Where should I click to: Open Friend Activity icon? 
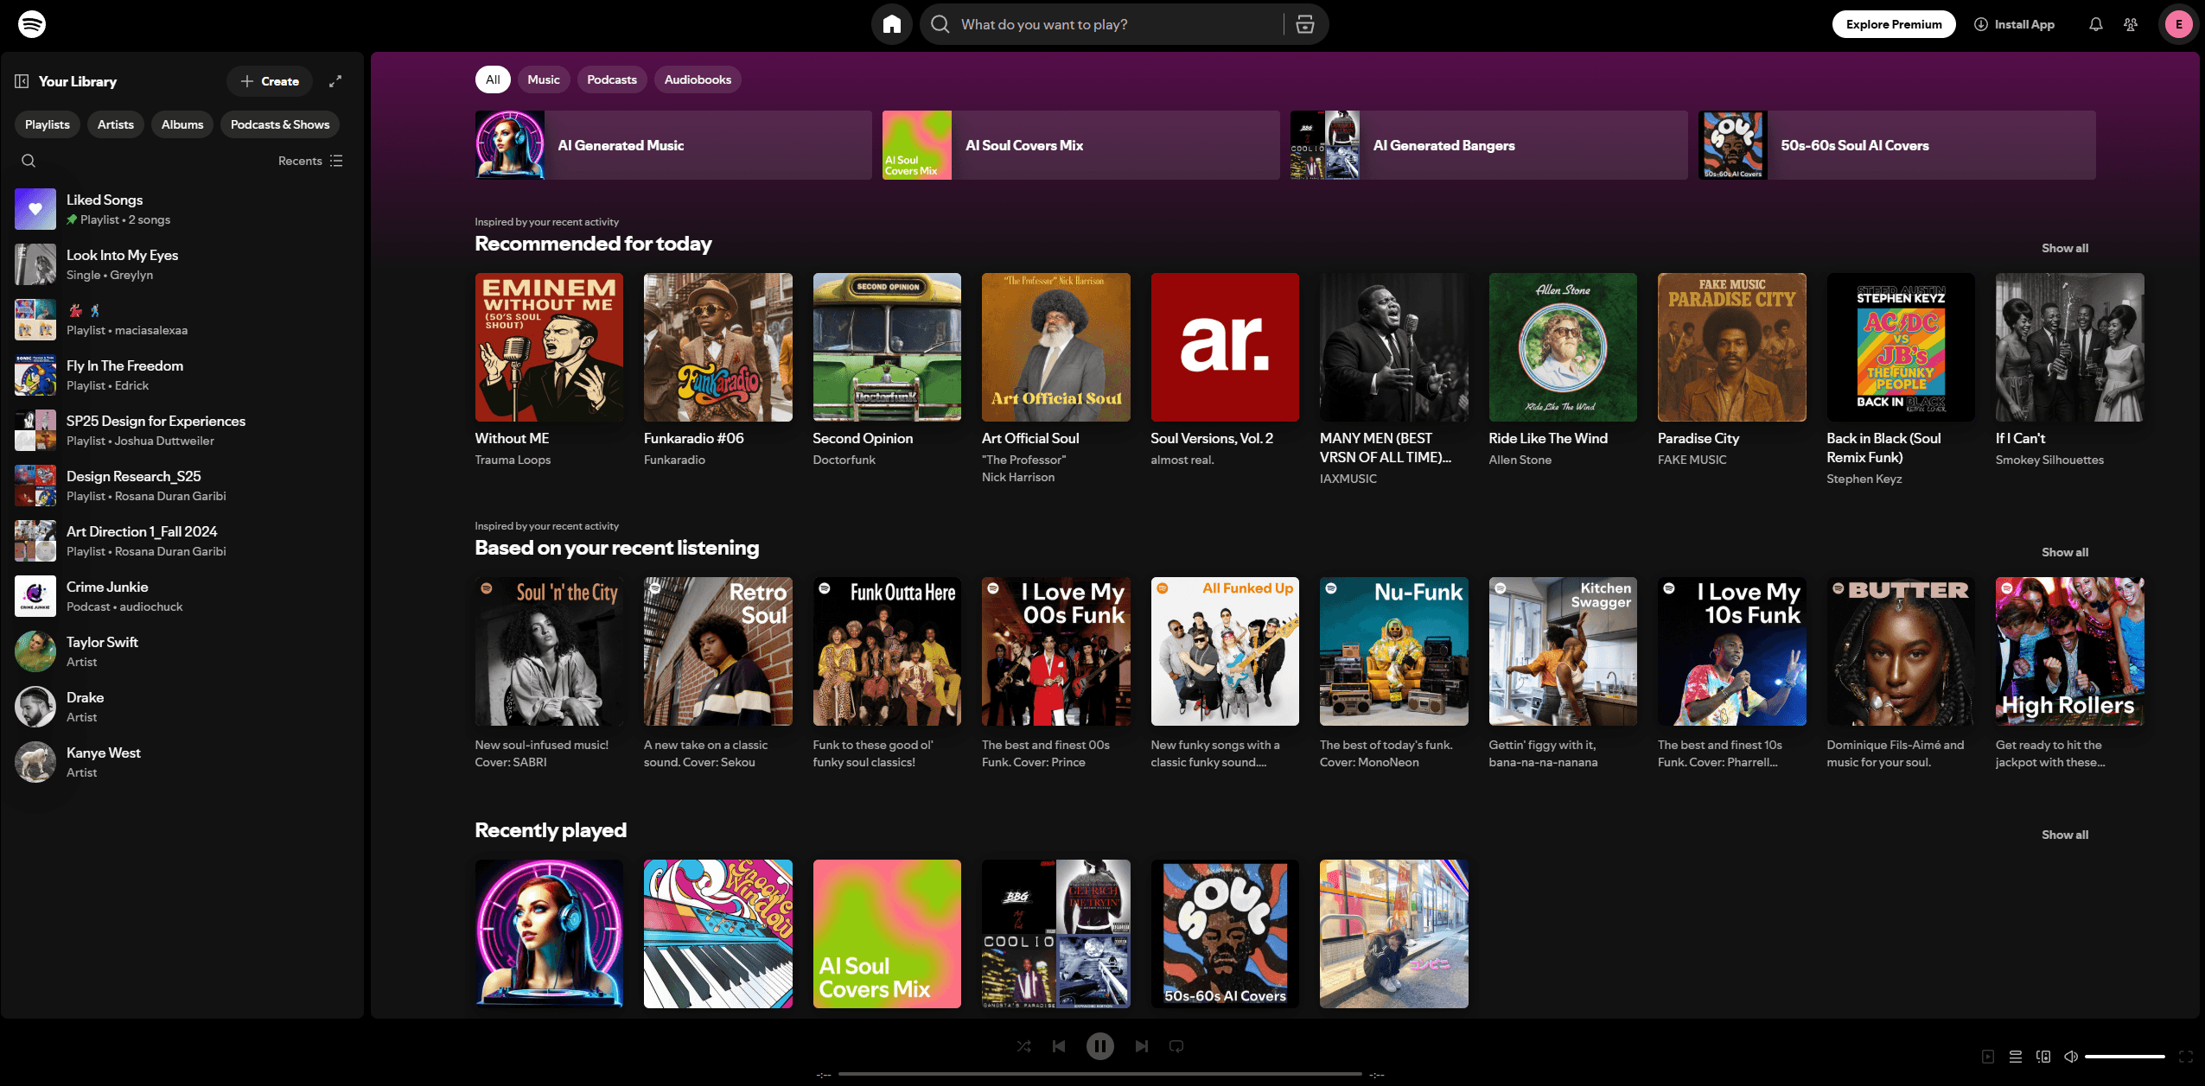point(2131,24)
